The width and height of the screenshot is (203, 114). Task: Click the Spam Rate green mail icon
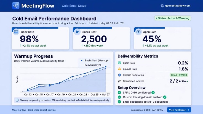pyautogui.click(x=119, y=63)
